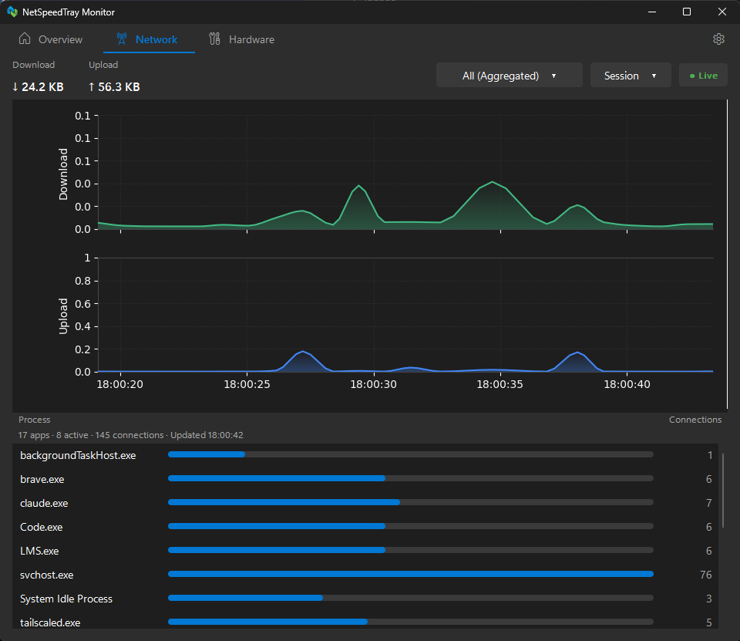Click the NetSpeedTray app logo icon
The image size is (740, 641).
12,12
